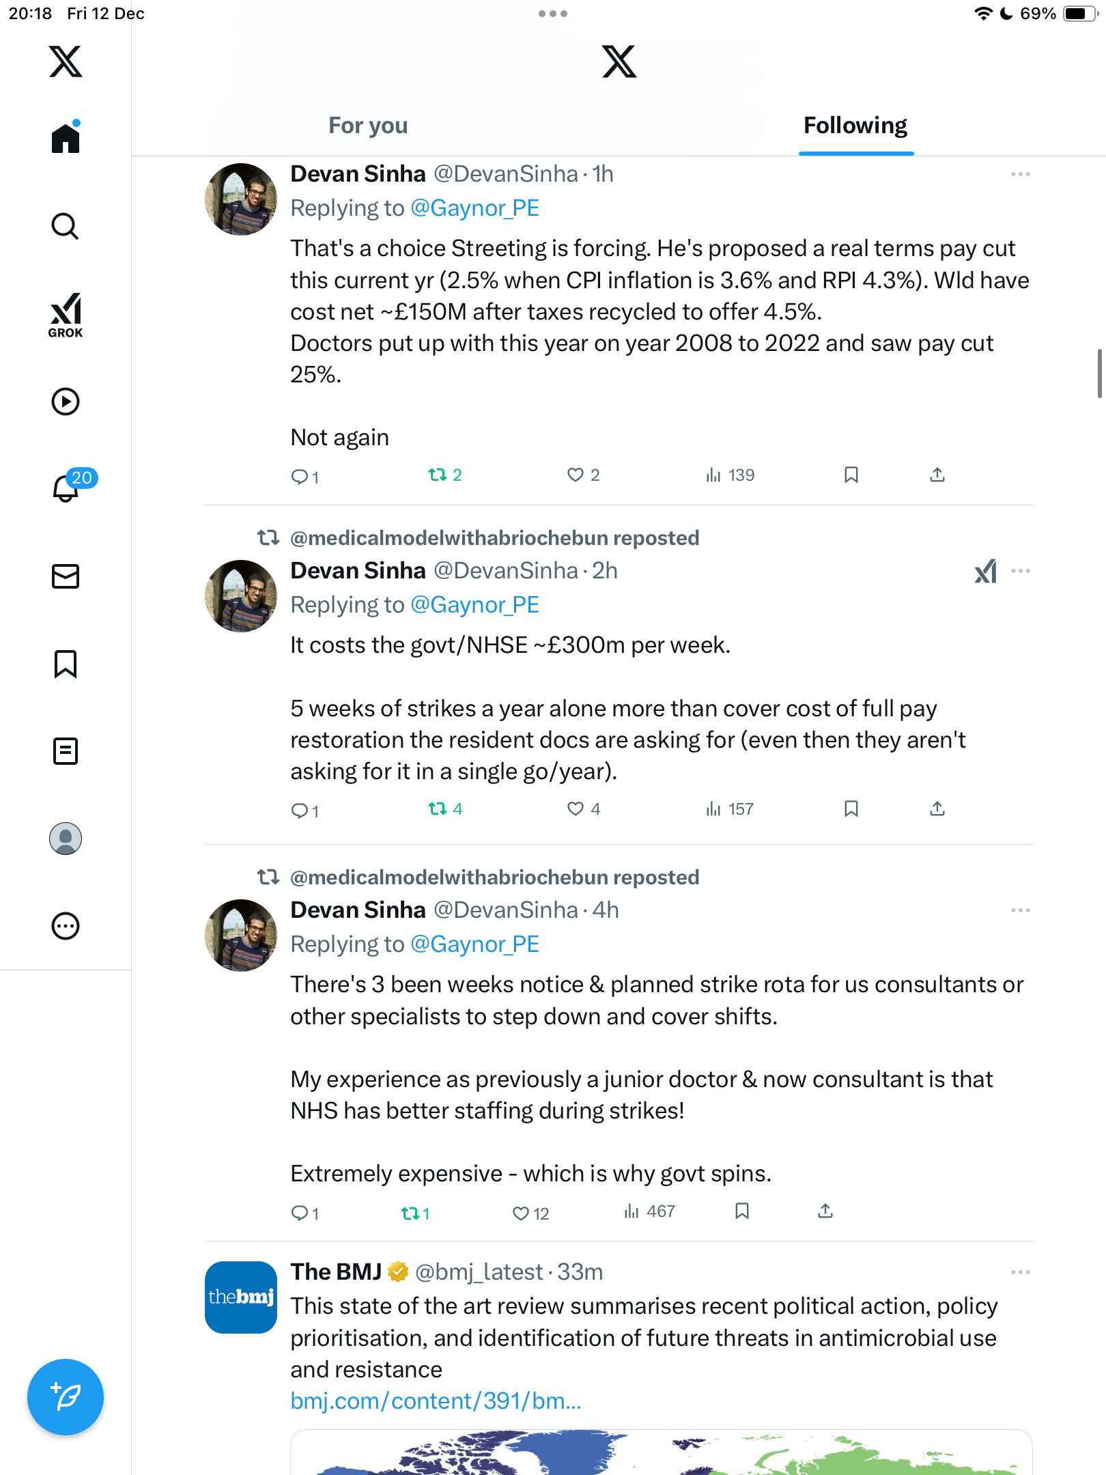Select the Following tab

tap(855, 126)
